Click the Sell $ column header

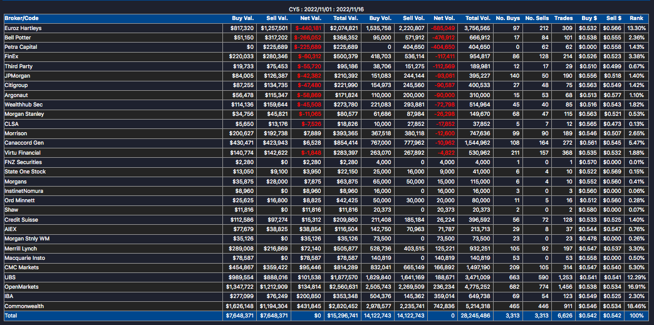click(x=613, y=18)
